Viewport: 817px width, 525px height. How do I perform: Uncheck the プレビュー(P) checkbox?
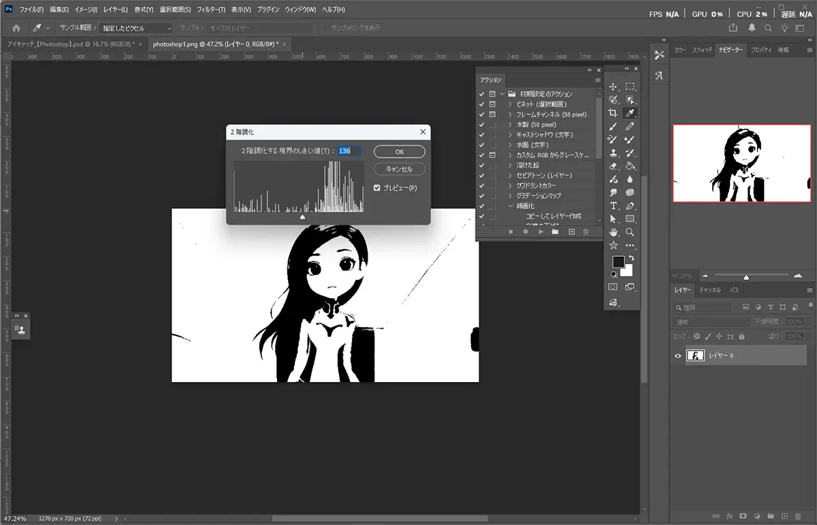377,188
